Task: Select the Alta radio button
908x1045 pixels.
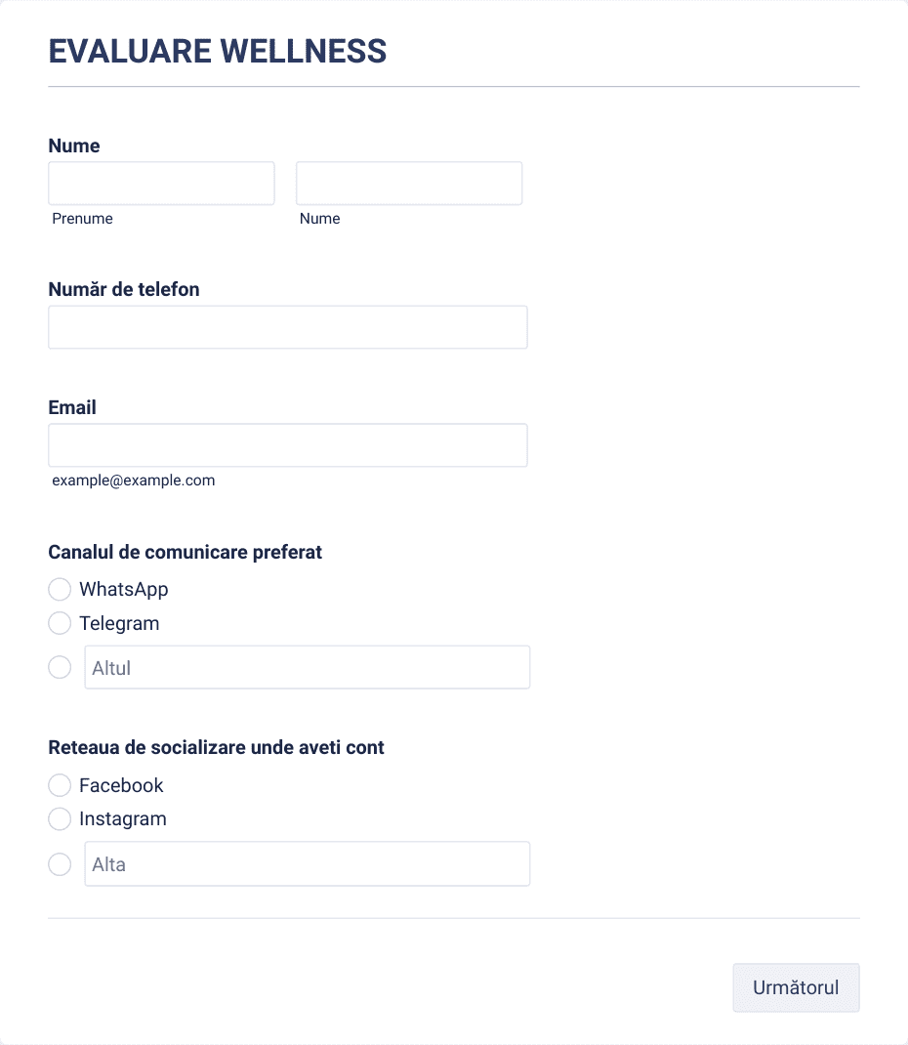Action: (x=60, y=864)
